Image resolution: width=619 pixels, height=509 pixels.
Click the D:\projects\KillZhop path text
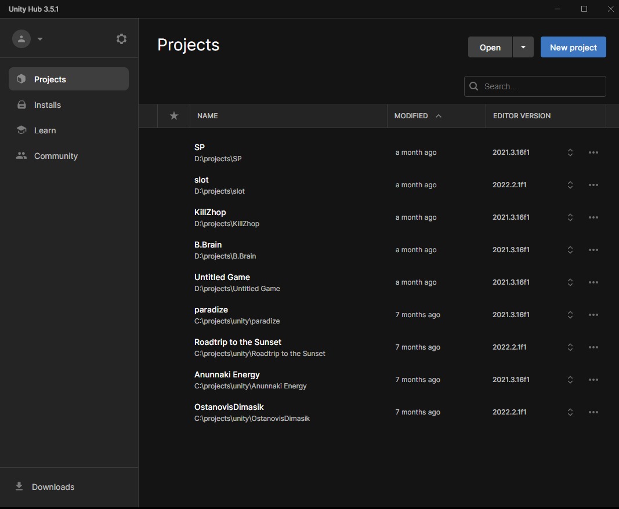click(227, 224)
